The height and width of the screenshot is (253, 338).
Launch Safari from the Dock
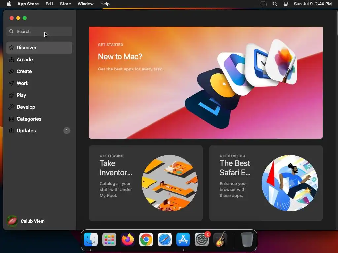pyautogui.click(x=165, y=239)
